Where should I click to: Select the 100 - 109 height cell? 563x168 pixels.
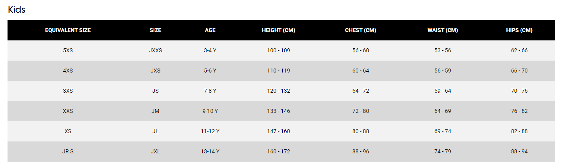click(x=278, y=50)
